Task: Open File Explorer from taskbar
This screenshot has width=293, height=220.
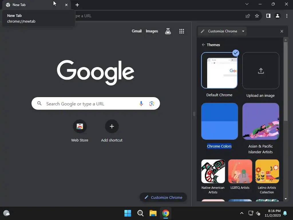Action: click(x=153, y=213)
